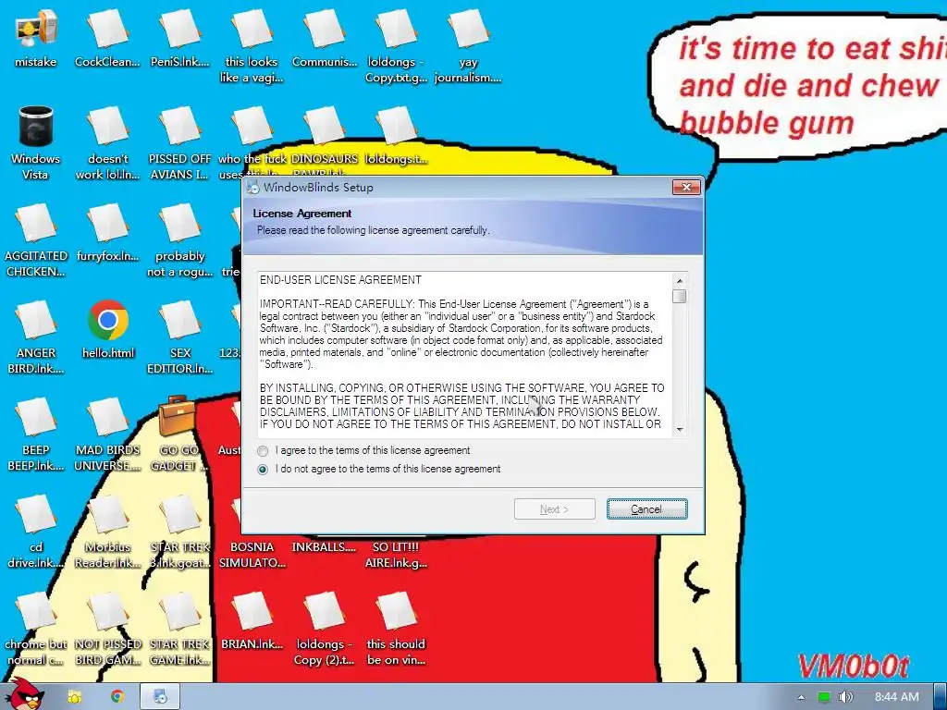Screen dimensions: 947x710
Task: Select the 'DINOSAURS' desktop file icon
Action: 325,139
